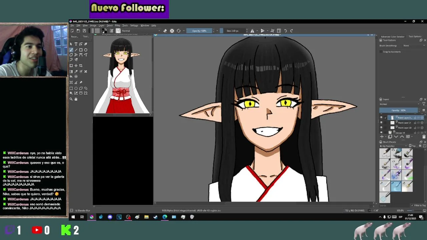The height and width of the screenshot is (240, 427).
Task: Click the Redo arrow in toolbar
Action: (x=292, y=31)
